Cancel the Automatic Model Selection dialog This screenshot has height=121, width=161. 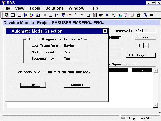(77, 85)
